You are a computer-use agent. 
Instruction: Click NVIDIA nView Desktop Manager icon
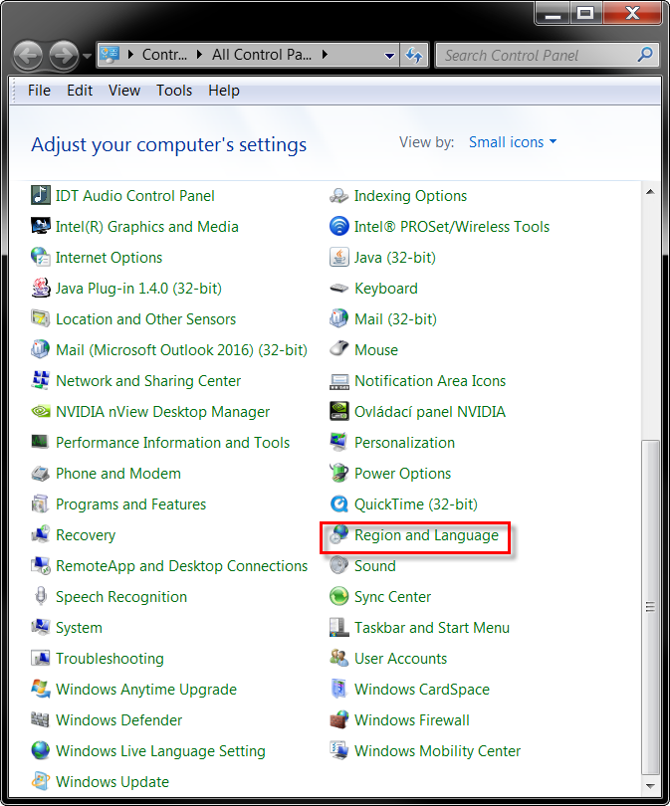41,412
